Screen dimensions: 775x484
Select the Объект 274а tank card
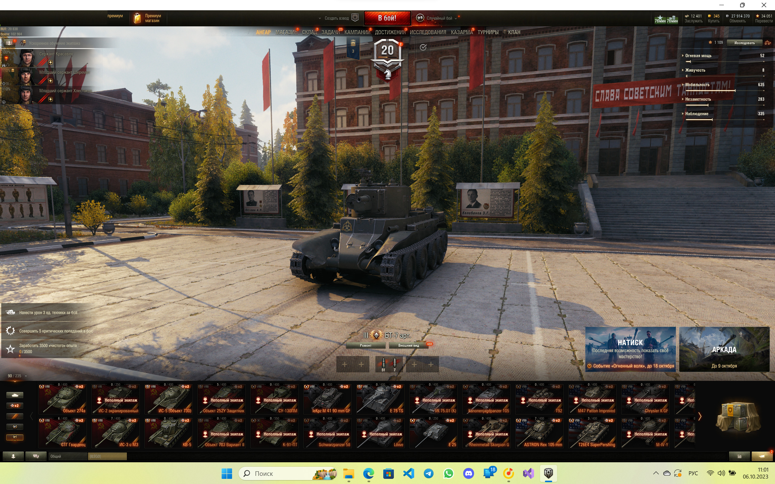pyautogui.click(x=62, y=399)
